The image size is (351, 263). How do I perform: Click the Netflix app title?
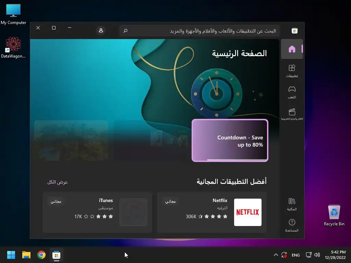(220, 200)
